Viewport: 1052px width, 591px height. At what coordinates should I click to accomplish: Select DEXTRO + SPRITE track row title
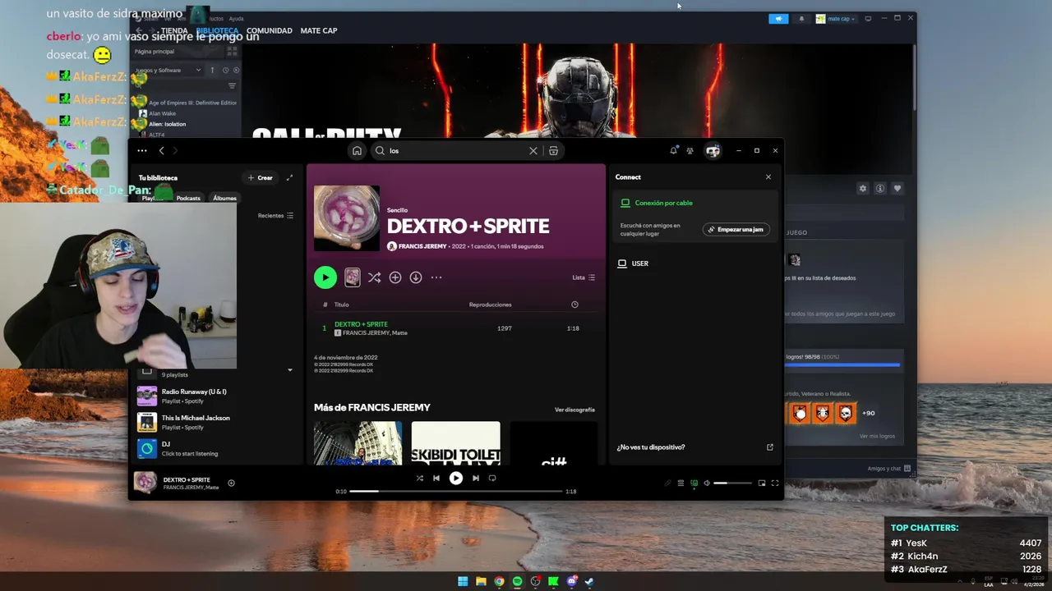[361, 324]
